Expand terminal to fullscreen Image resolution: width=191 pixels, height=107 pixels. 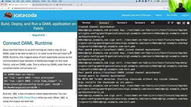pyautogui.click(x=184, y=23)
